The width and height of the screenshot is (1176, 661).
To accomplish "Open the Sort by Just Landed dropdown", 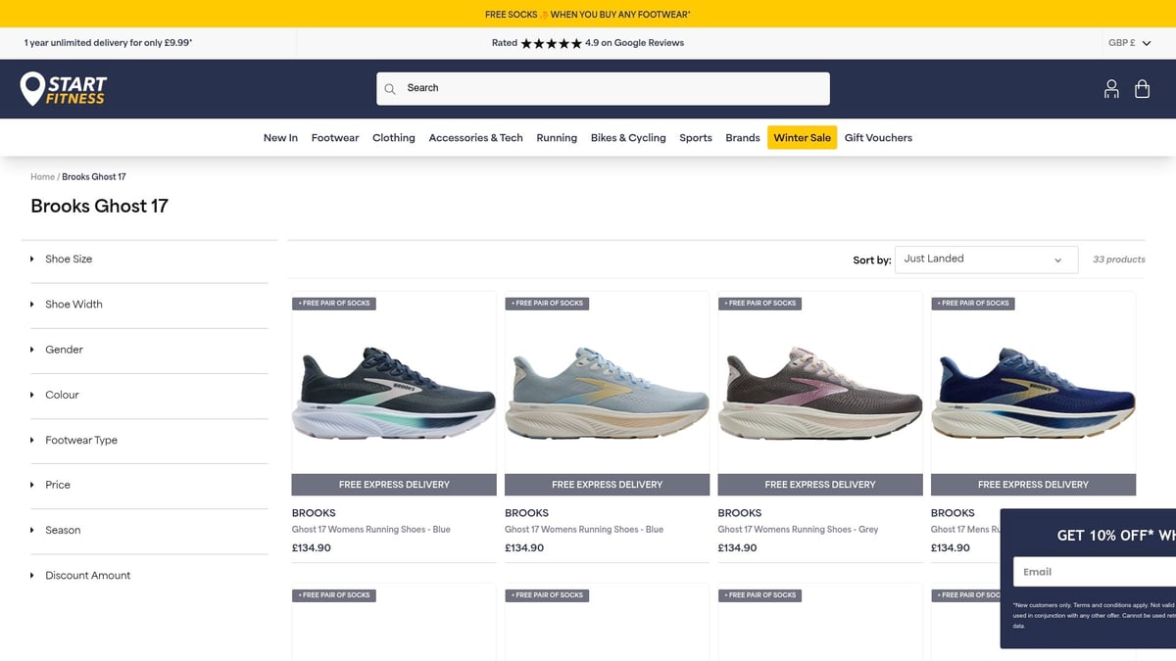I will 986,260.
